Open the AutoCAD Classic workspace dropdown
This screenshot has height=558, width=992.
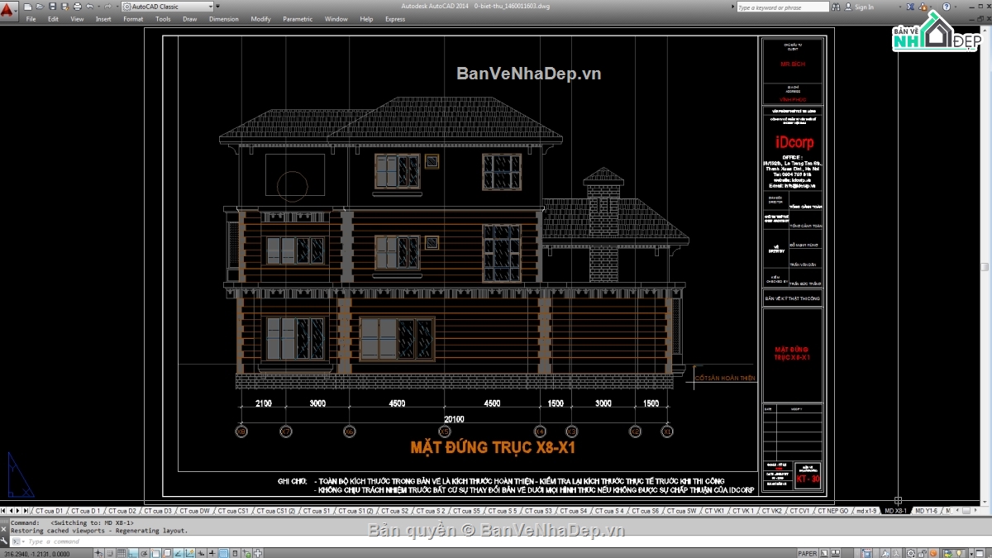coord(169,7)
